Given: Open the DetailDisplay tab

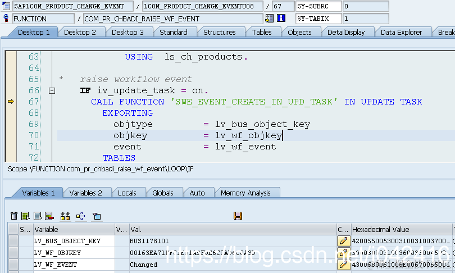Looking at the screenshot, I should point(346,32).
